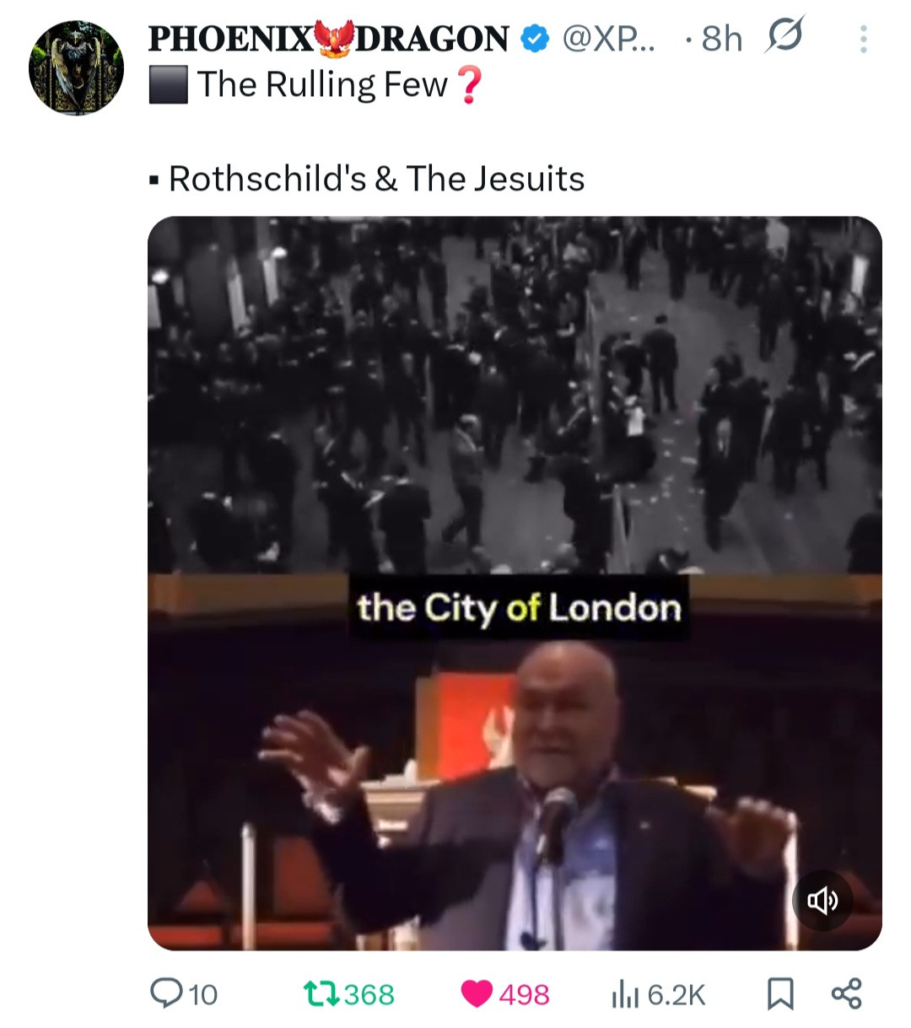Click the blue verified badge
Image resolution: width=911 pixels, height=1028 pixels.
click(x=534, y=39)
